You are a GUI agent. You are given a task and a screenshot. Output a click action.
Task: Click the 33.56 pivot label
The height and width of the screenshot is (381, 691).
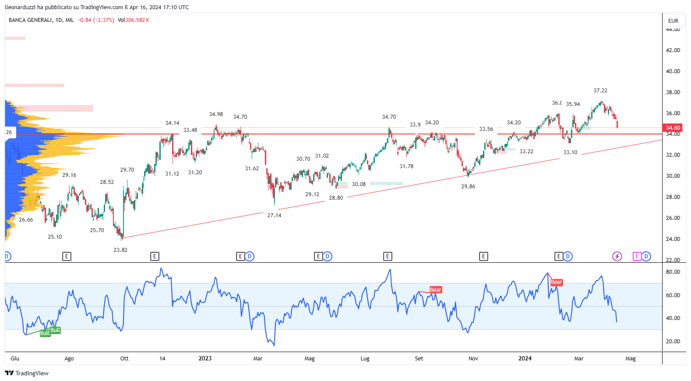(486, 129)
